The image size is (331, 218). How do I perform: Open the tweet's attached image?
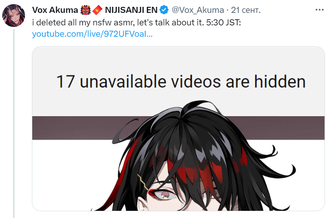tap(178, 129)
